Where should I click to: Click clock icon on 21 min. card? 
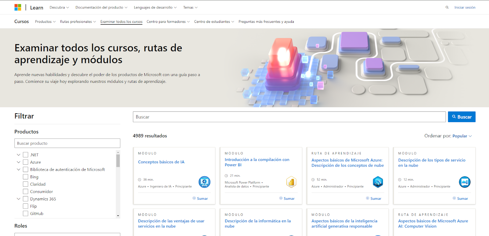pyautogui.click(x=226, y=176)
